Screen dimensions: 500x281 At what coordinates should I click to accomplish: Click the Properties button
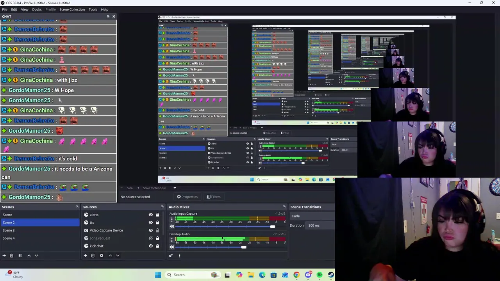[187, 197]
